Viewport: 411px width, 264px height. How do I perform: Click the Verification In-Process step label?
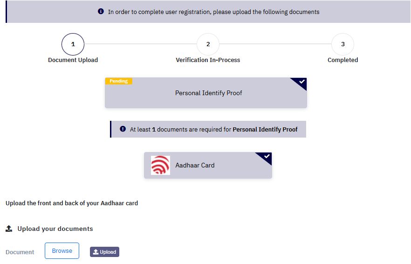click(208, 60)
